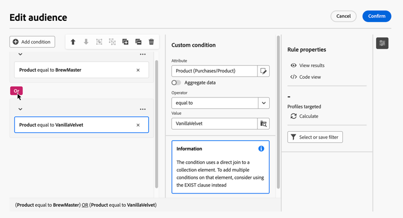
Task: Open the more options menu for VanillaVelvet group
Action: [142, 109]
